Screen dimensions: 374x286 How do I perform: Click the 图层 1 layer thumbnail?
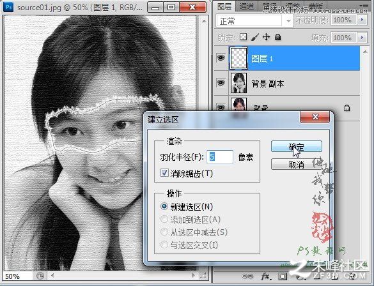click(x=238, y=58)
